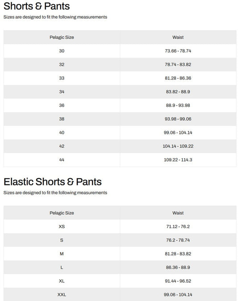Select waist range 91.44 - 96.52

[x=178, y=281]
